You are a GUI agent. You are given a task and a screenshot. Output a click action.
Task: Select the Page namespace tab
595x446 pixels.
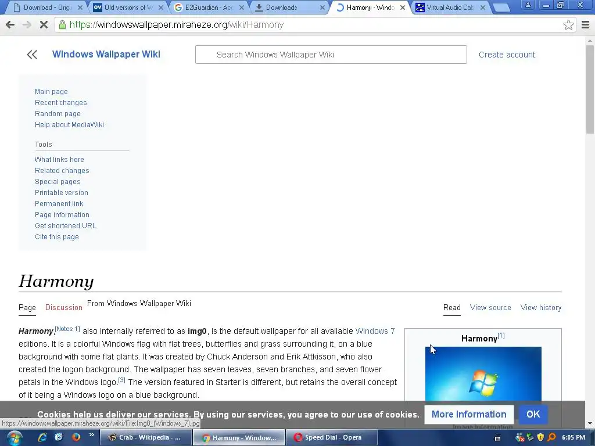(x=27, y=308)
